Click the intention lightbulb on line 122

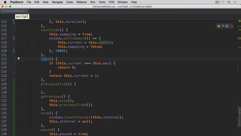pyautogui.click(x=18, y=59)
